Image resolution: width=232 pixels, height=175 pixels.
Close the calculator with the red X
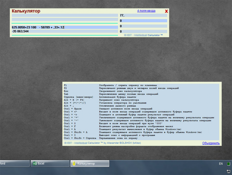166,11
